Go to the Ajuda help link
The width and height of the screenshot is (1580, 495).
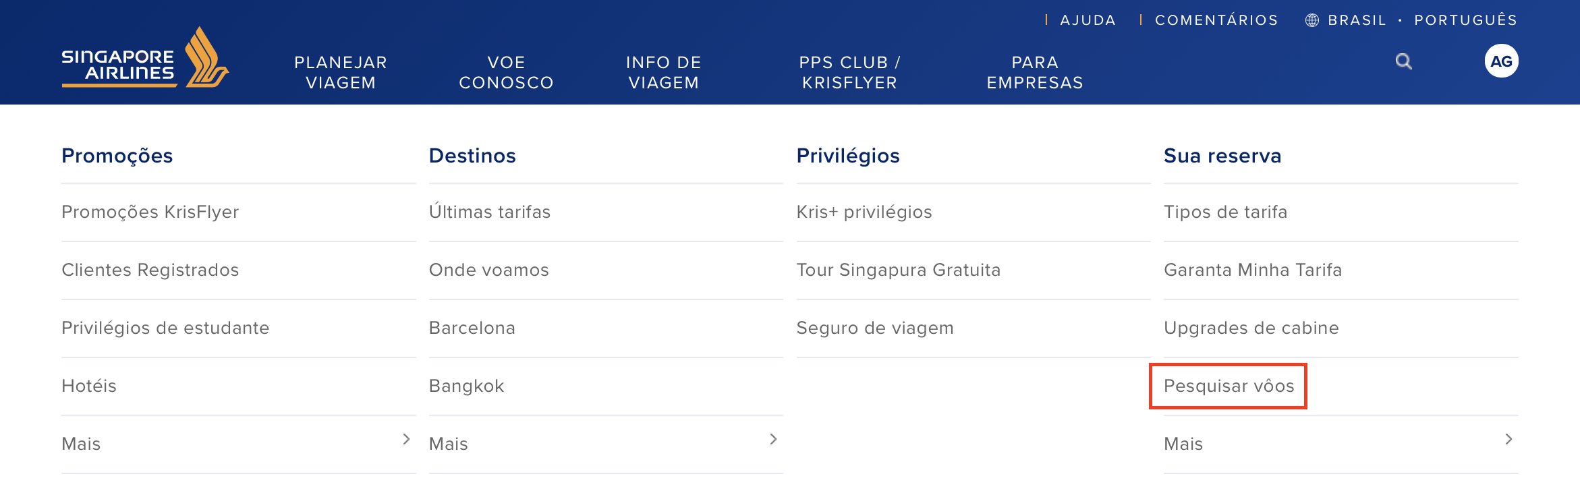pos(1088,20)
